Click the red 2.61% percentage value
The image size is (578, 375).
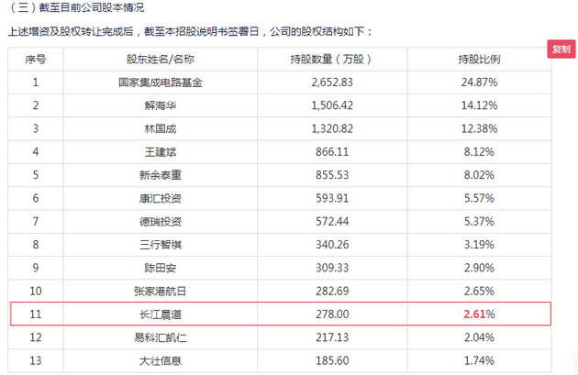pyautogui.click(x=478, y=314)
